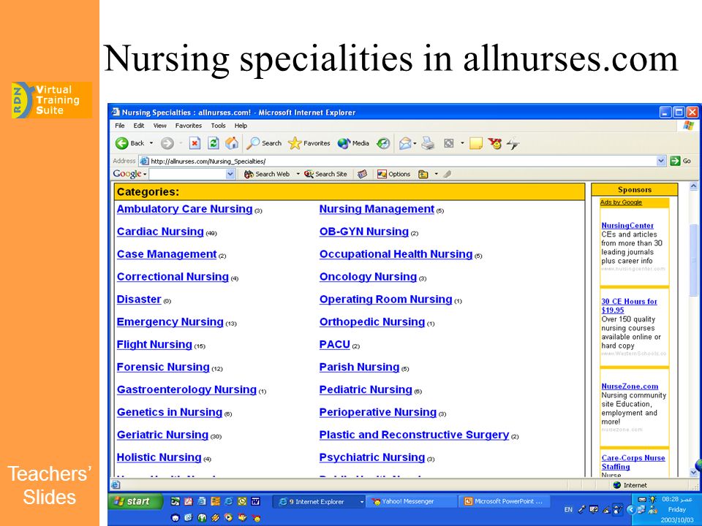Follow the NurseZone.com sponsor link
Viewport: 702px width, 526px height.
[x=630, y=386]
